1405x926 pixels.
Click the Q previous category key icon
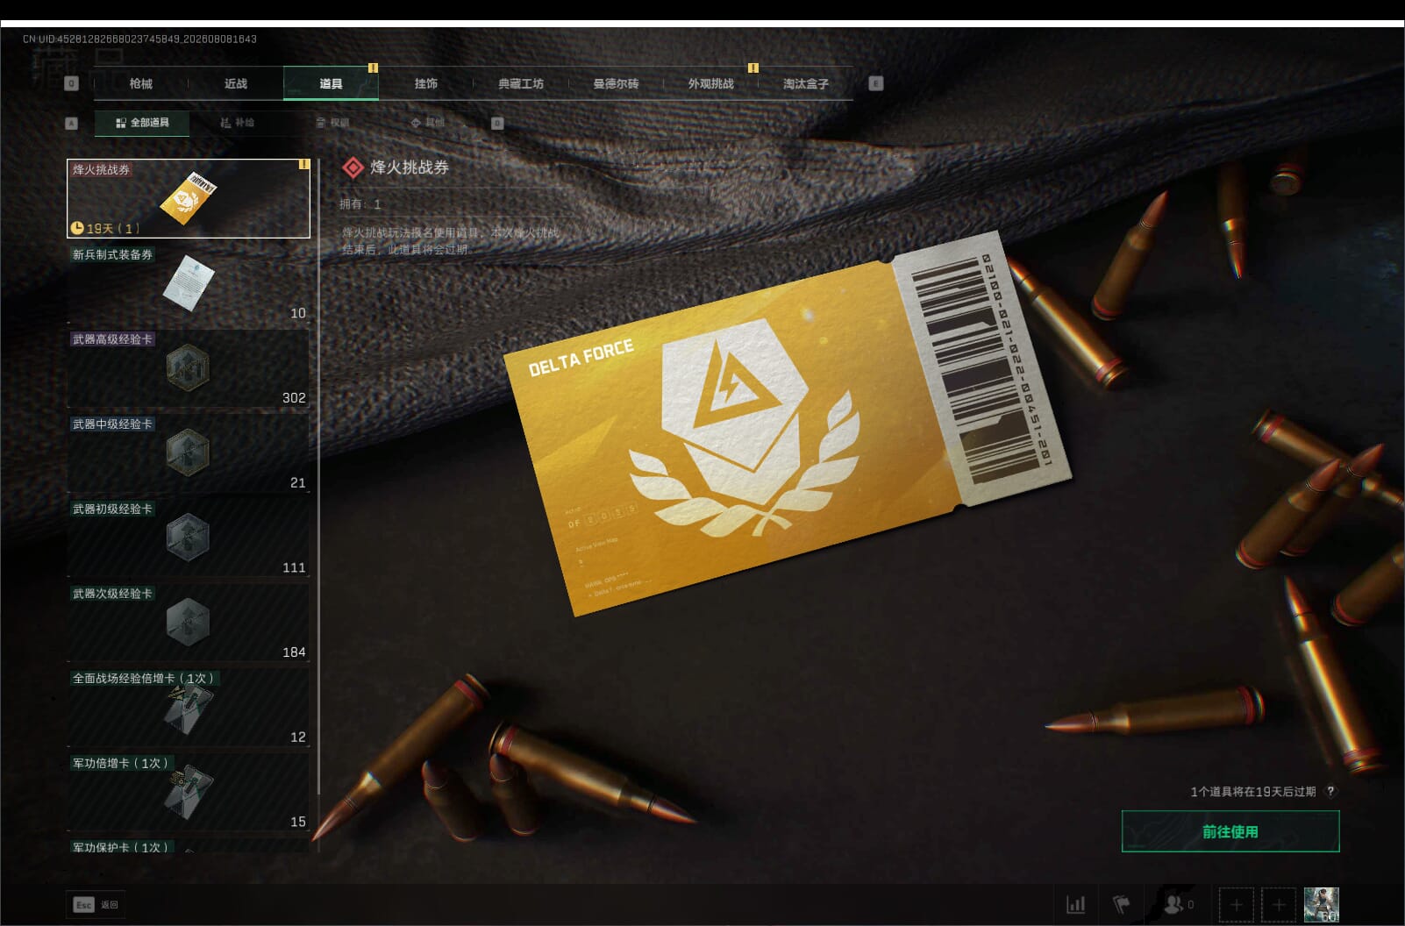click(72, 83)
